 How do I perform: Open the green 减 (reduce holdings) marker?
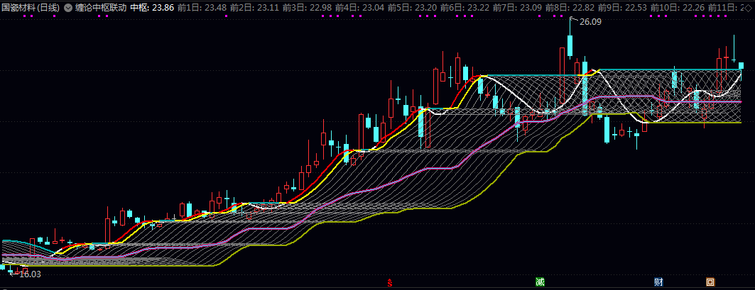coord(541,281)
